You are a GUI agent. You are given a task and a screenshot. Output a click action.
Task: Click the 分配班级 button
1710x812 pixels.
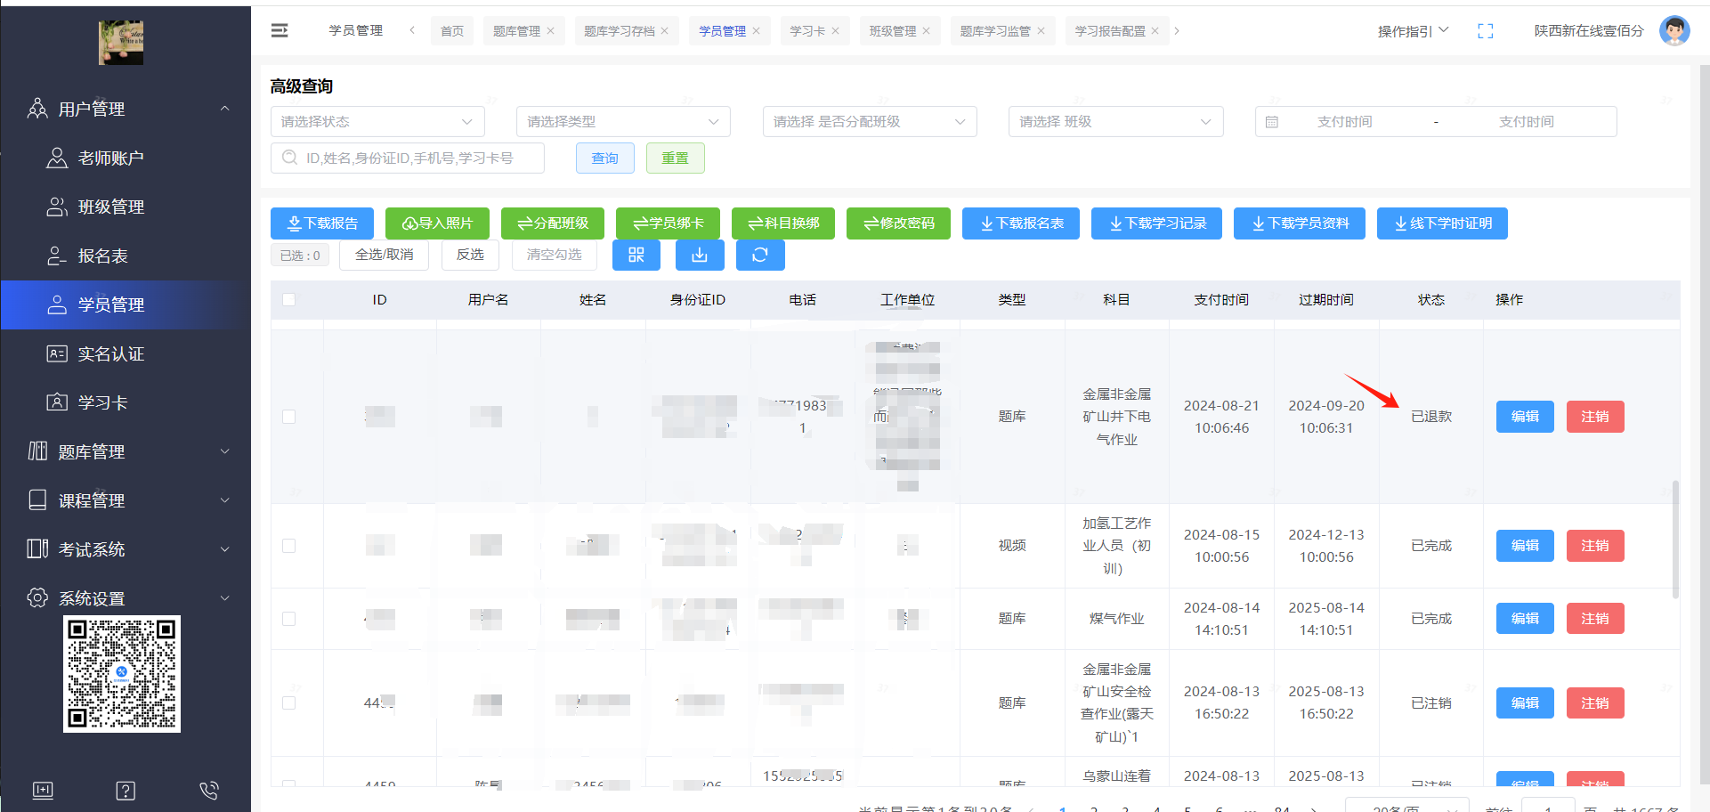[x=553, y=223]
